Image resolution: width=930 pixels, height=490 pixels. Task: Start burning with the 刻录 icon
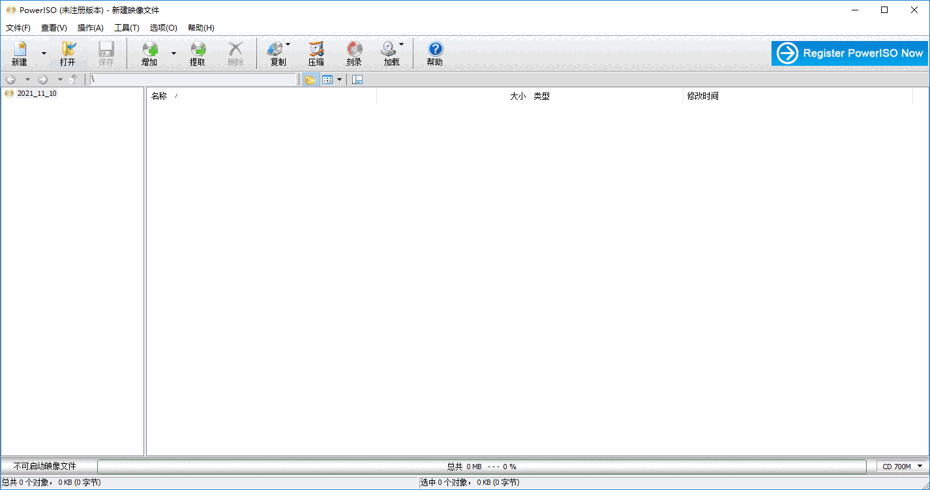click(353, 52)
